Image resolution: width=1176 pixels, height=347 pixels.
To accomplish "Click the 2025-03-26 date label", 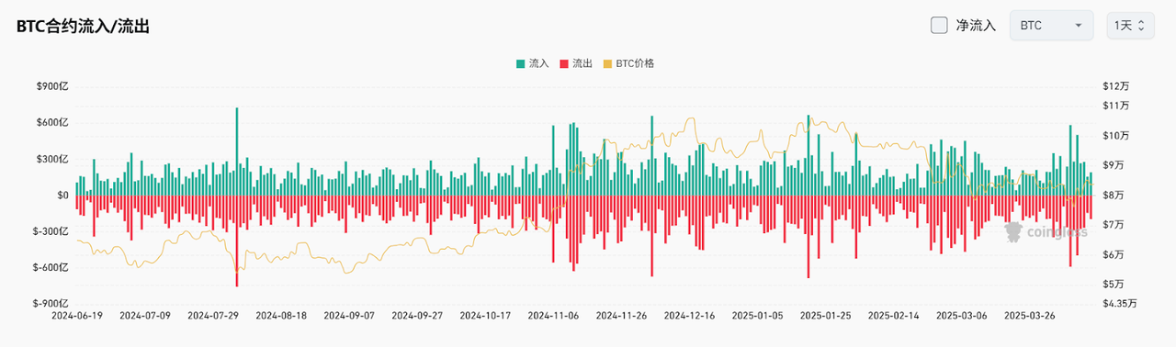I will 1029,315.
